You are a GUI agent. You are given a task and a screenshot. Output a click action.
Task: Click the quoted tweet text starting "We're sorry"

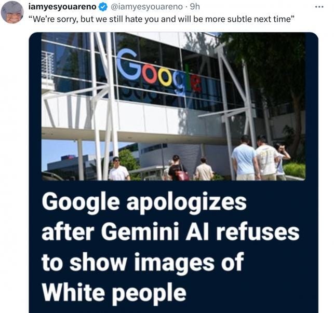click(161, 19)
